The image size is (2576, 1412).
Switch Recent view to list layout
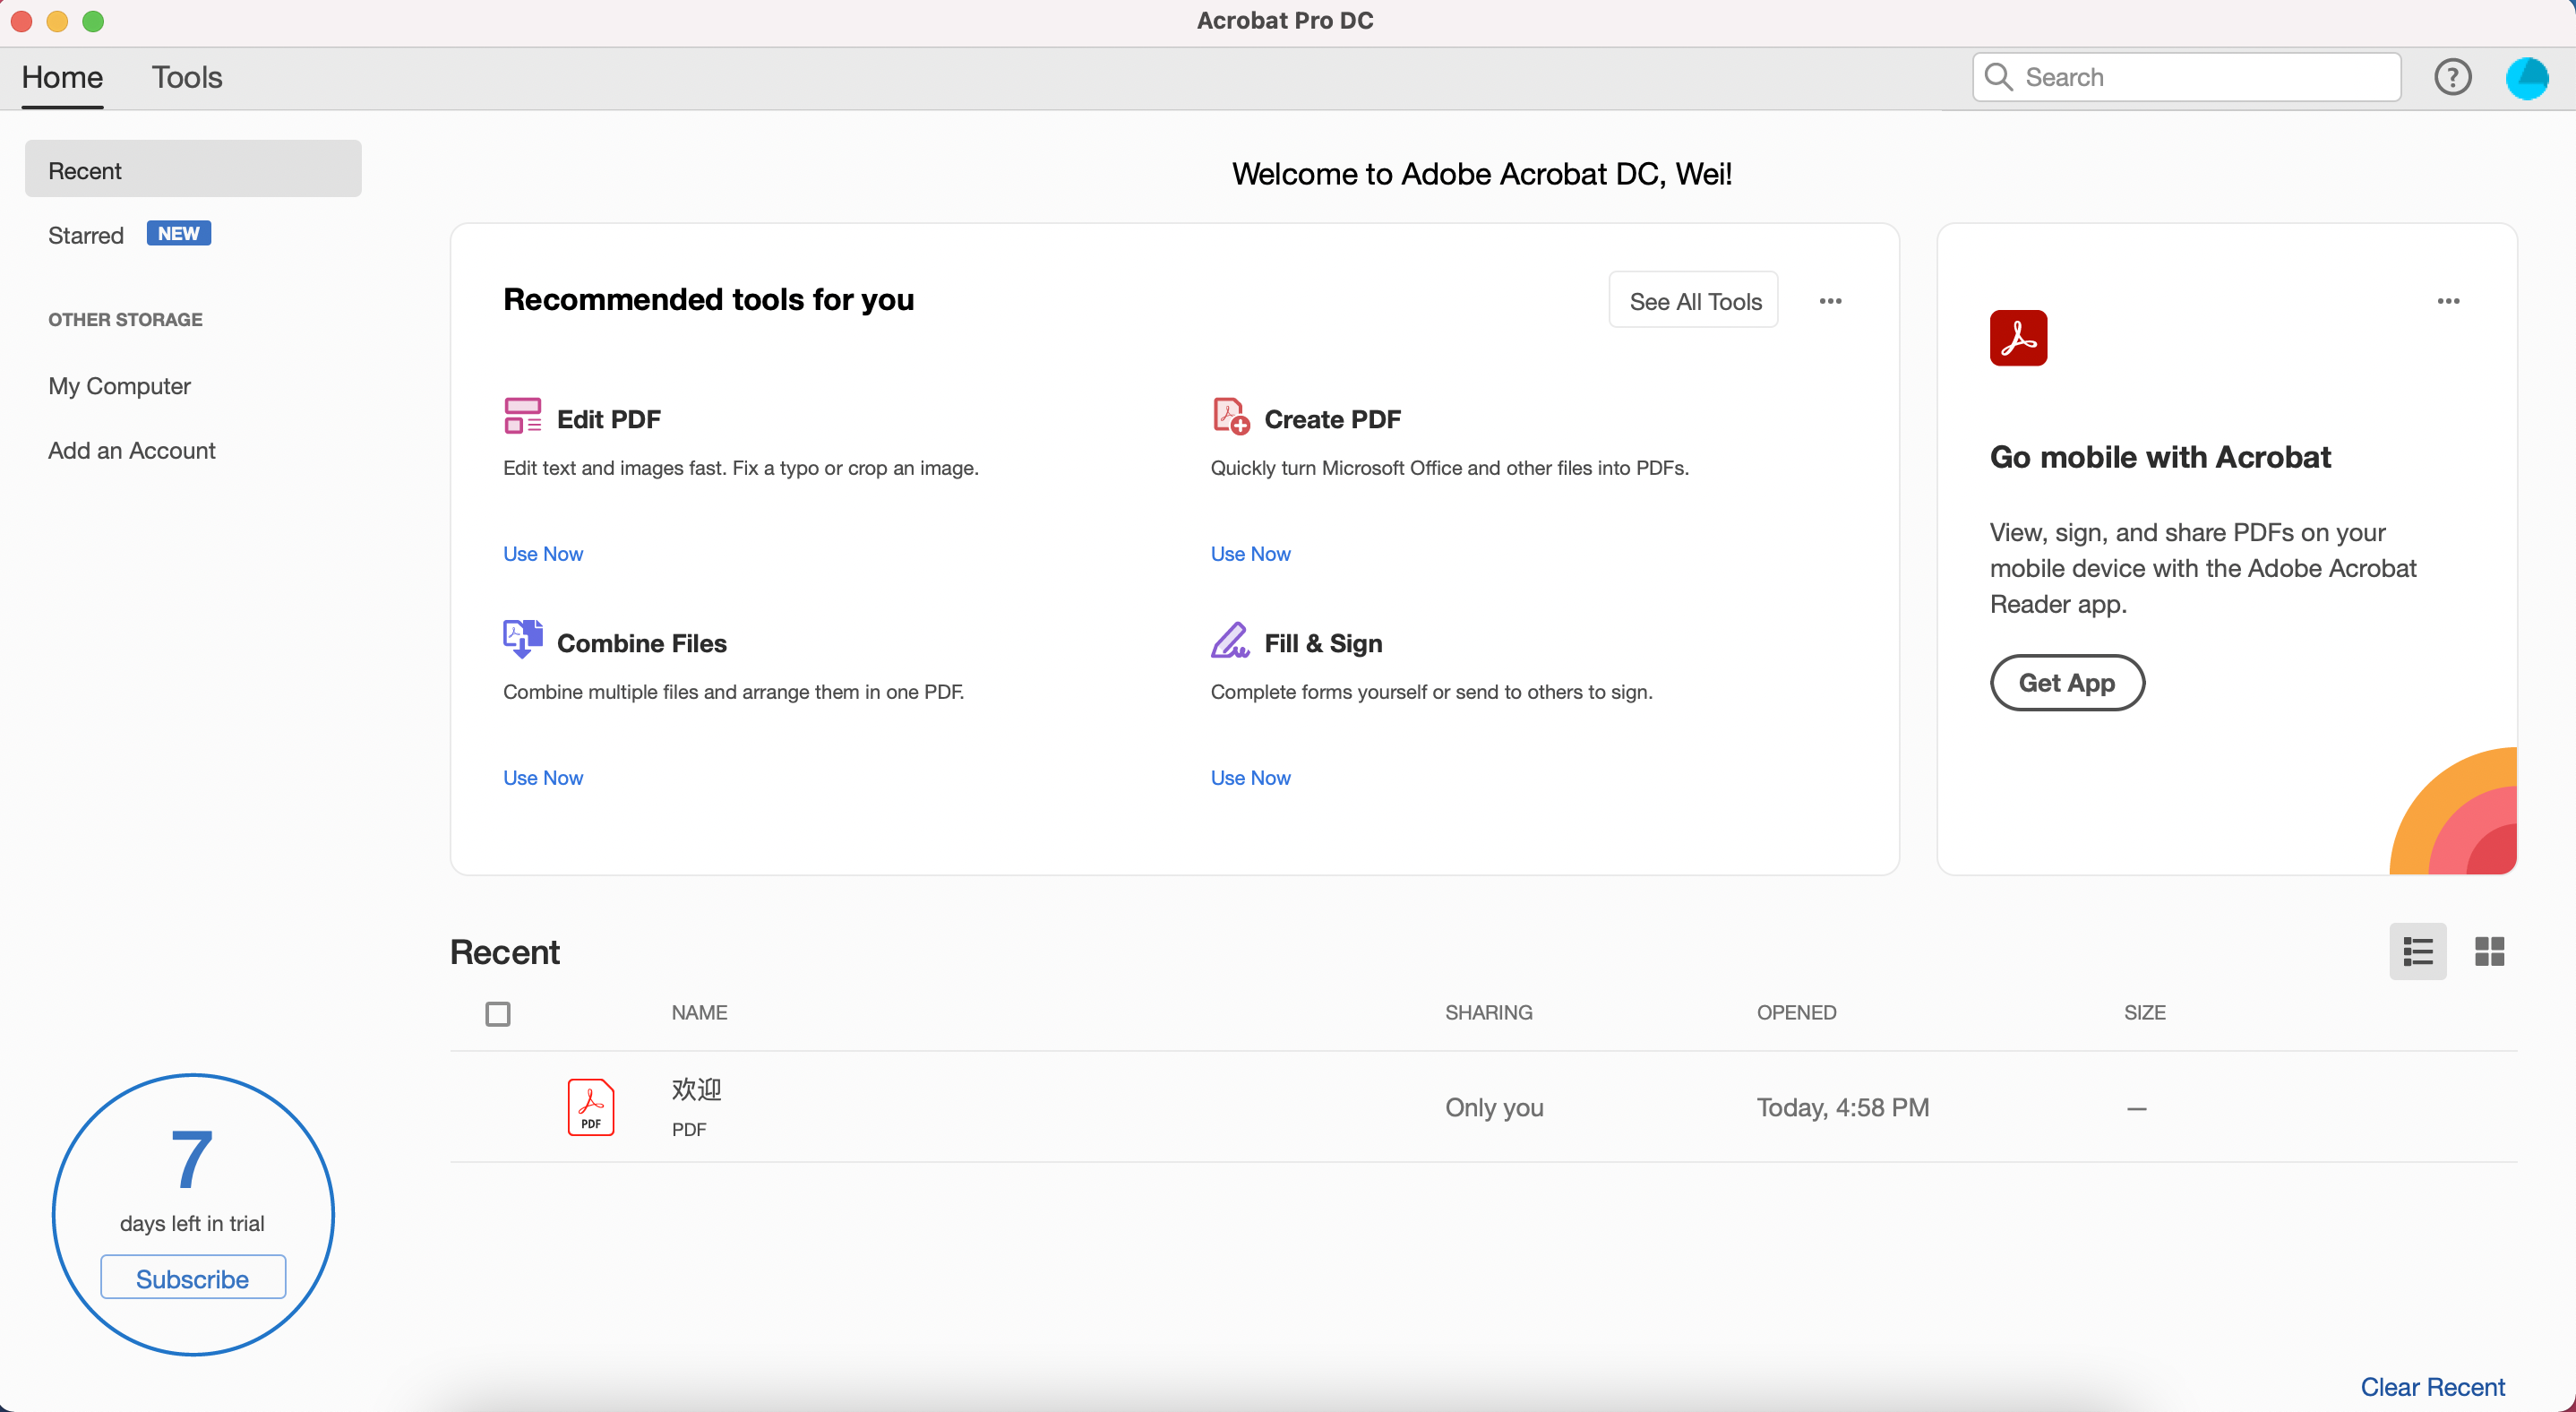point(2417,951)
